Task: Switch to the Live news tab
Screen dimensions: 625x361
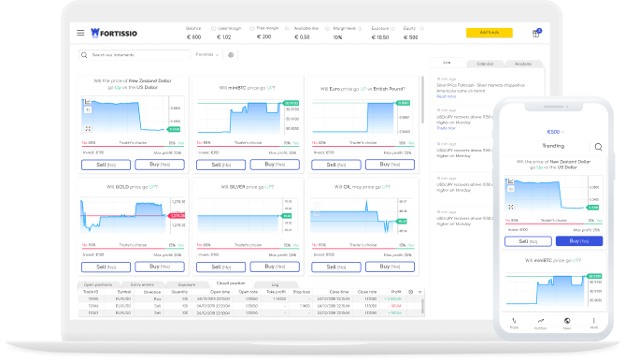Action: tap(447, 63)
